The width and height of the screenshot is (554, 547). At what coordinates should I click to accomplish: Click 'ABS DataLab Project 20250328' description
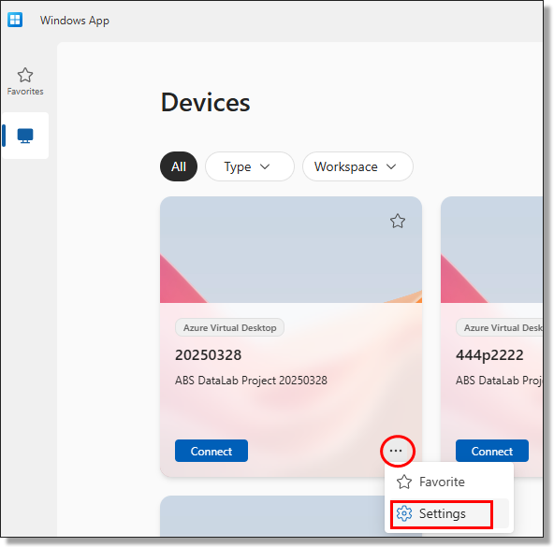point(251,381)
